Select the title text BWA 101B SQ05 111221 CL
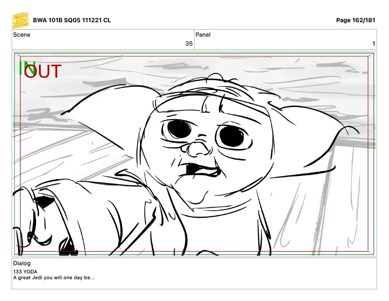The width and height of the screenshot is (389, 301). [x=72, y=20]
